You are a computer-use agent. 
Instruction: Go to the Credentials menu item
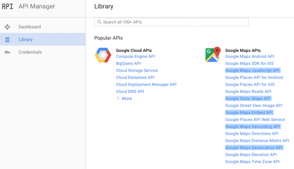43,52
